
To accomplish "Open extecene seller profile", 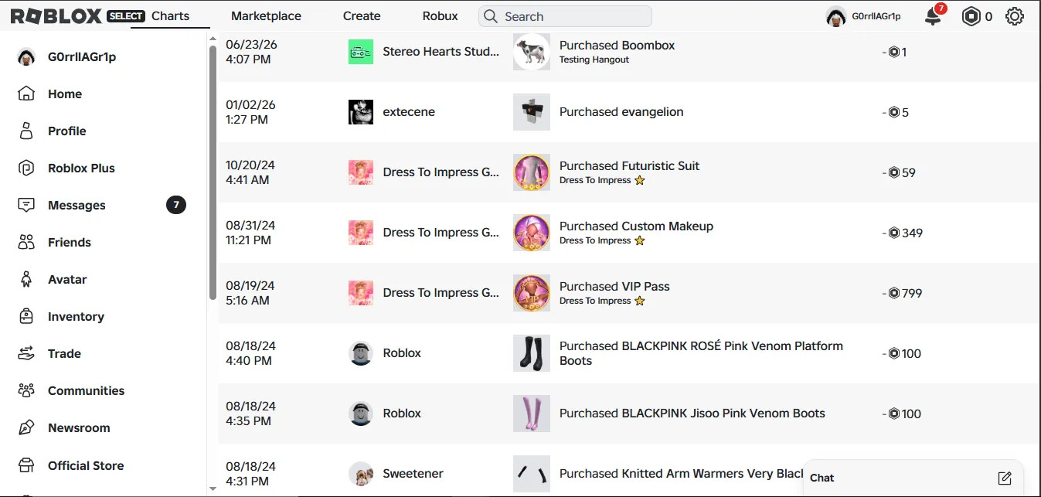I will (409, 112).
